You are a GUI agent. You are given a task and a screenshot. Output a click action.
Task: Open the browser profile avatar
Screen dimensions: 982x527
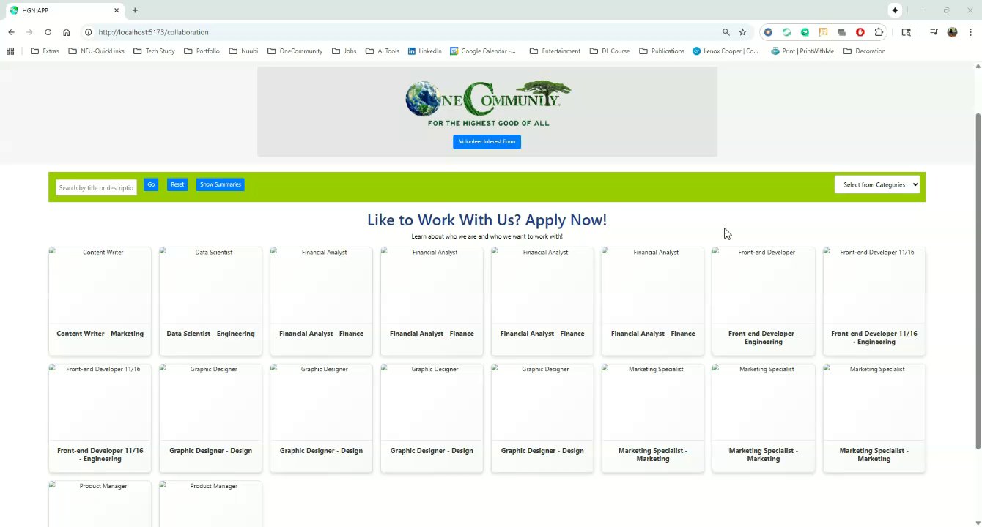(952, 32)
